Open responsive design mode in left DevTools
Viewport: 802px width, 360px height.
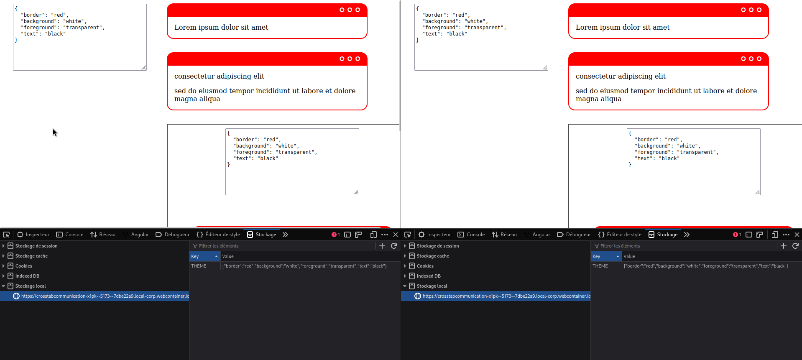click(373, 235)
